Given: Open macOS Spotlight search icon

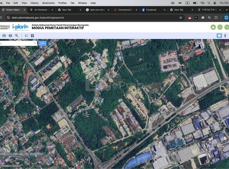Looking at the screenshot, I should [209, 3].
